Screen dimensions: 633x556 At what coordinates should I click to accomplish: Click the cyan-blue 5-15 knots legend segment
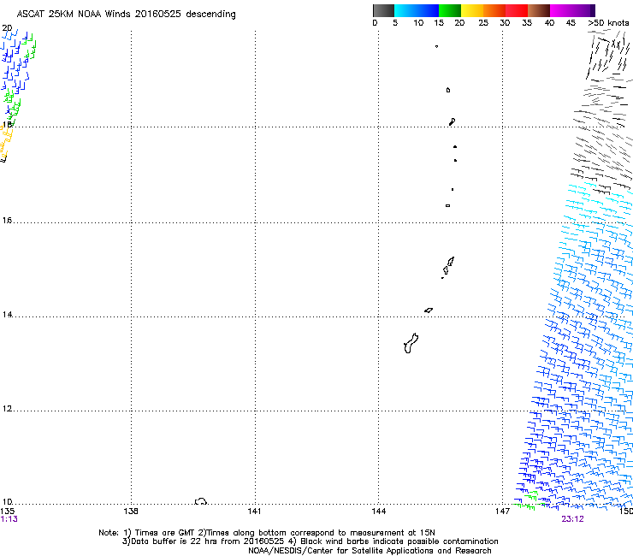[417, 10]
